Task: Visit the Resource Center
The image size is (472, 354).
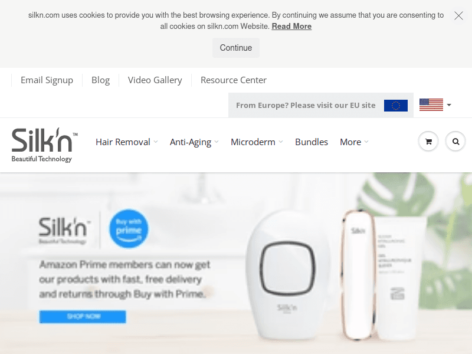Action: [x=233, y=80]
